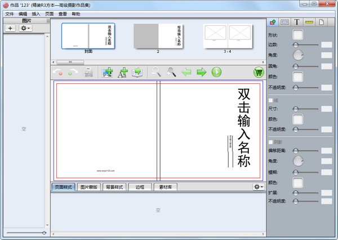Click the shadow 不透明度 slider at bottom
338x240 pixels.
coord(305,201)
